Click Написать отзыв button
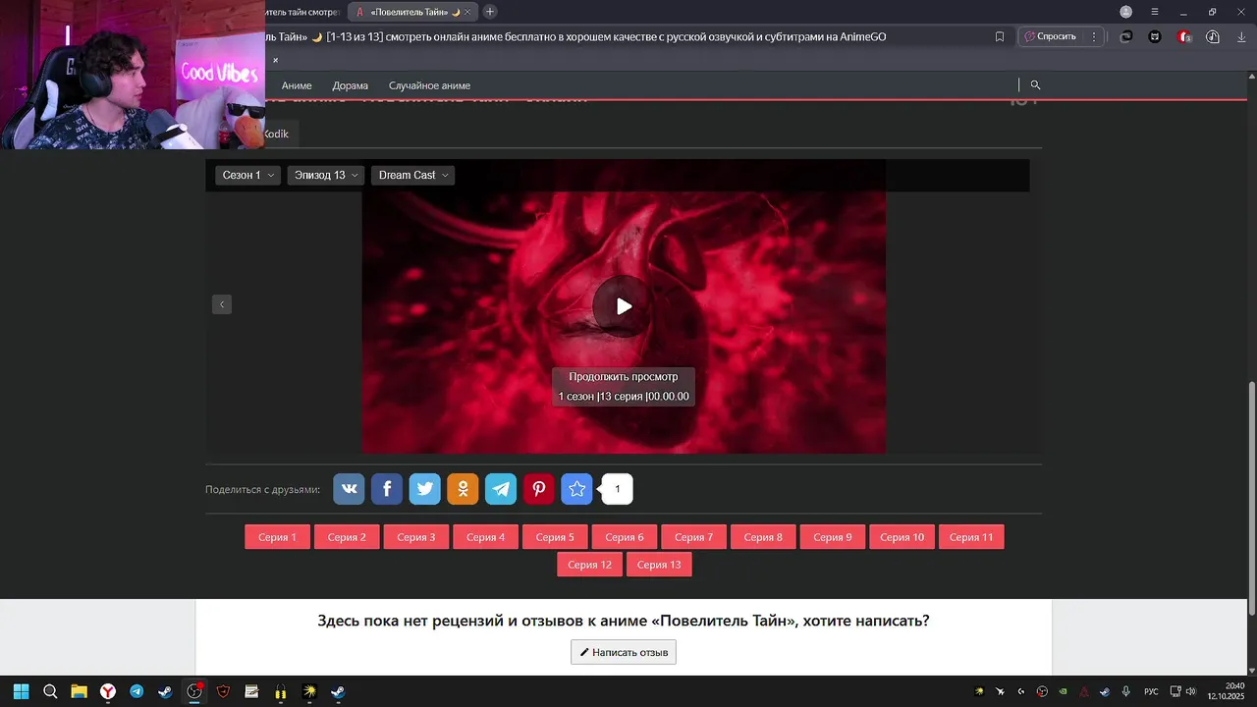The image size is (1257, 707). (624, 652)
